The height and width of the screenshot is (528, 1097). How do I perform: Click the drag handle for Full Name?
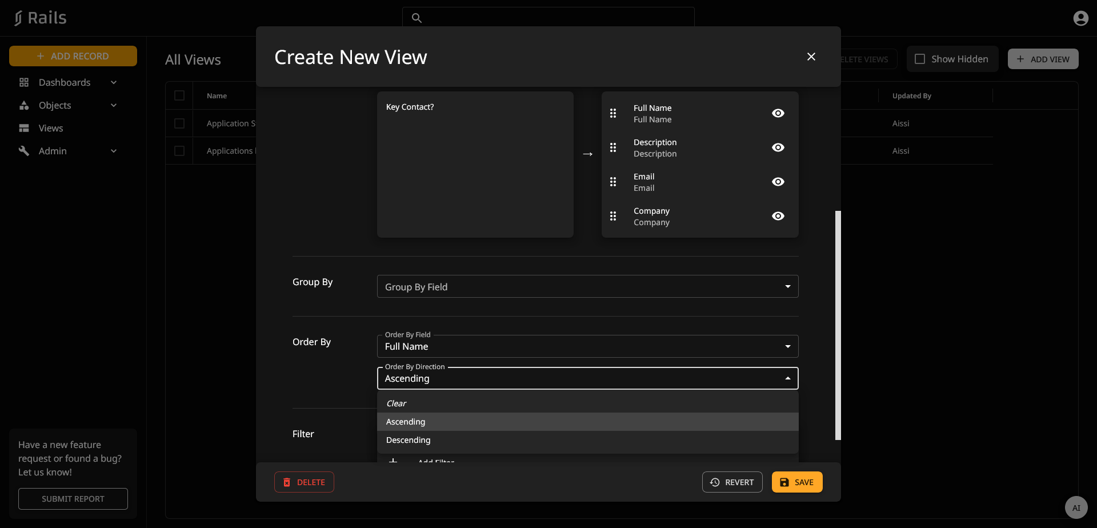click(613, 113)
